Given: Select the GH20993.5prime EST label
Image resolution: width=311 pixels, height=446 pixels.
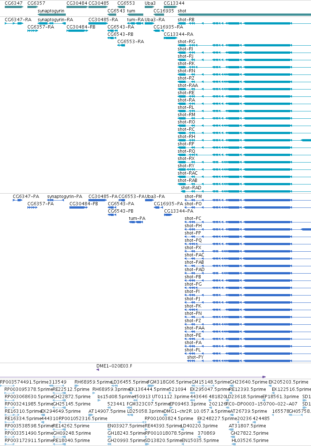Looking at the screenshot, I should pyautogui.click(x=126, y=441).
